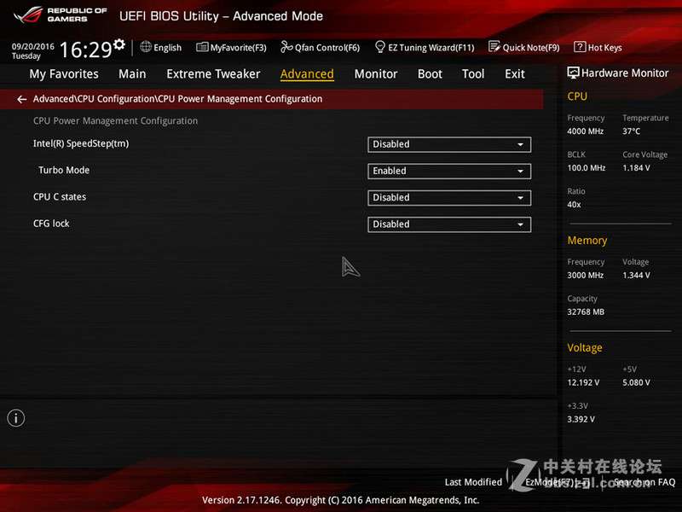
Task: Open the Tool tab
Action: pyautogui.click(x=473, y=74)
